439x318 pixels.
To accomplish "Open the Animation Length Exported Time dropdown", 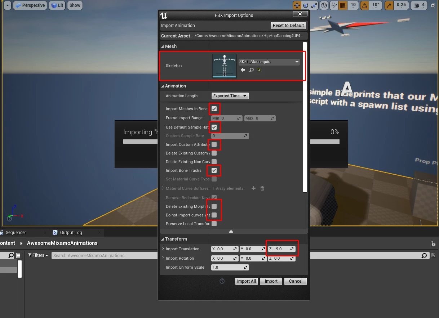I will tap(230, 96).
